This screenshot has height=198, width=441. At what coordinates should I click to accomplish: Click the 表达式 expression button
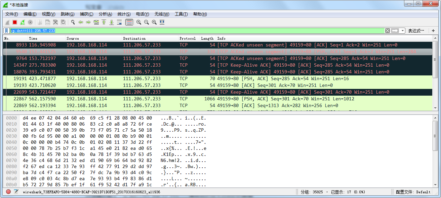(x=416, y=31)
